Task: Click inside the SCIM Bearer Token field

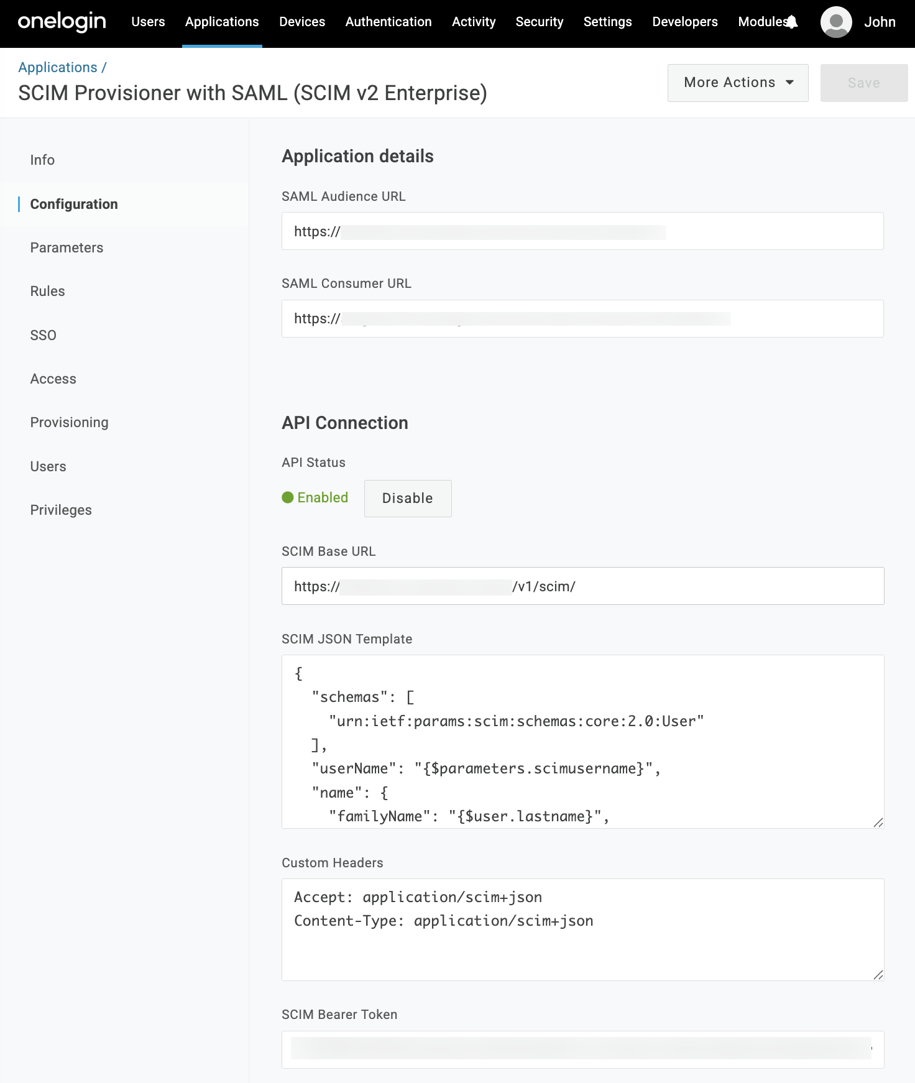Action: pos(582,1049)
